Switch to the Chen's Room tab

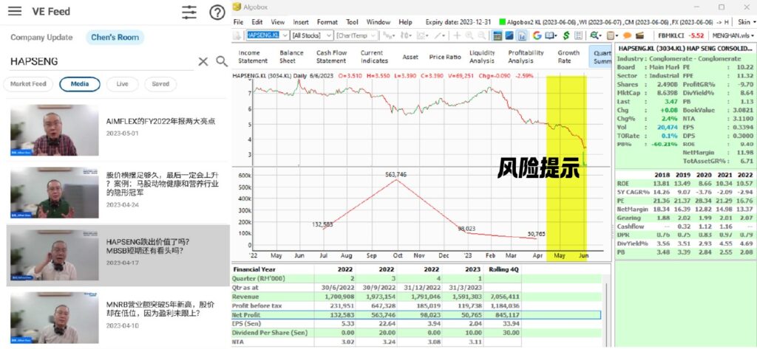[x=115, y=37]
